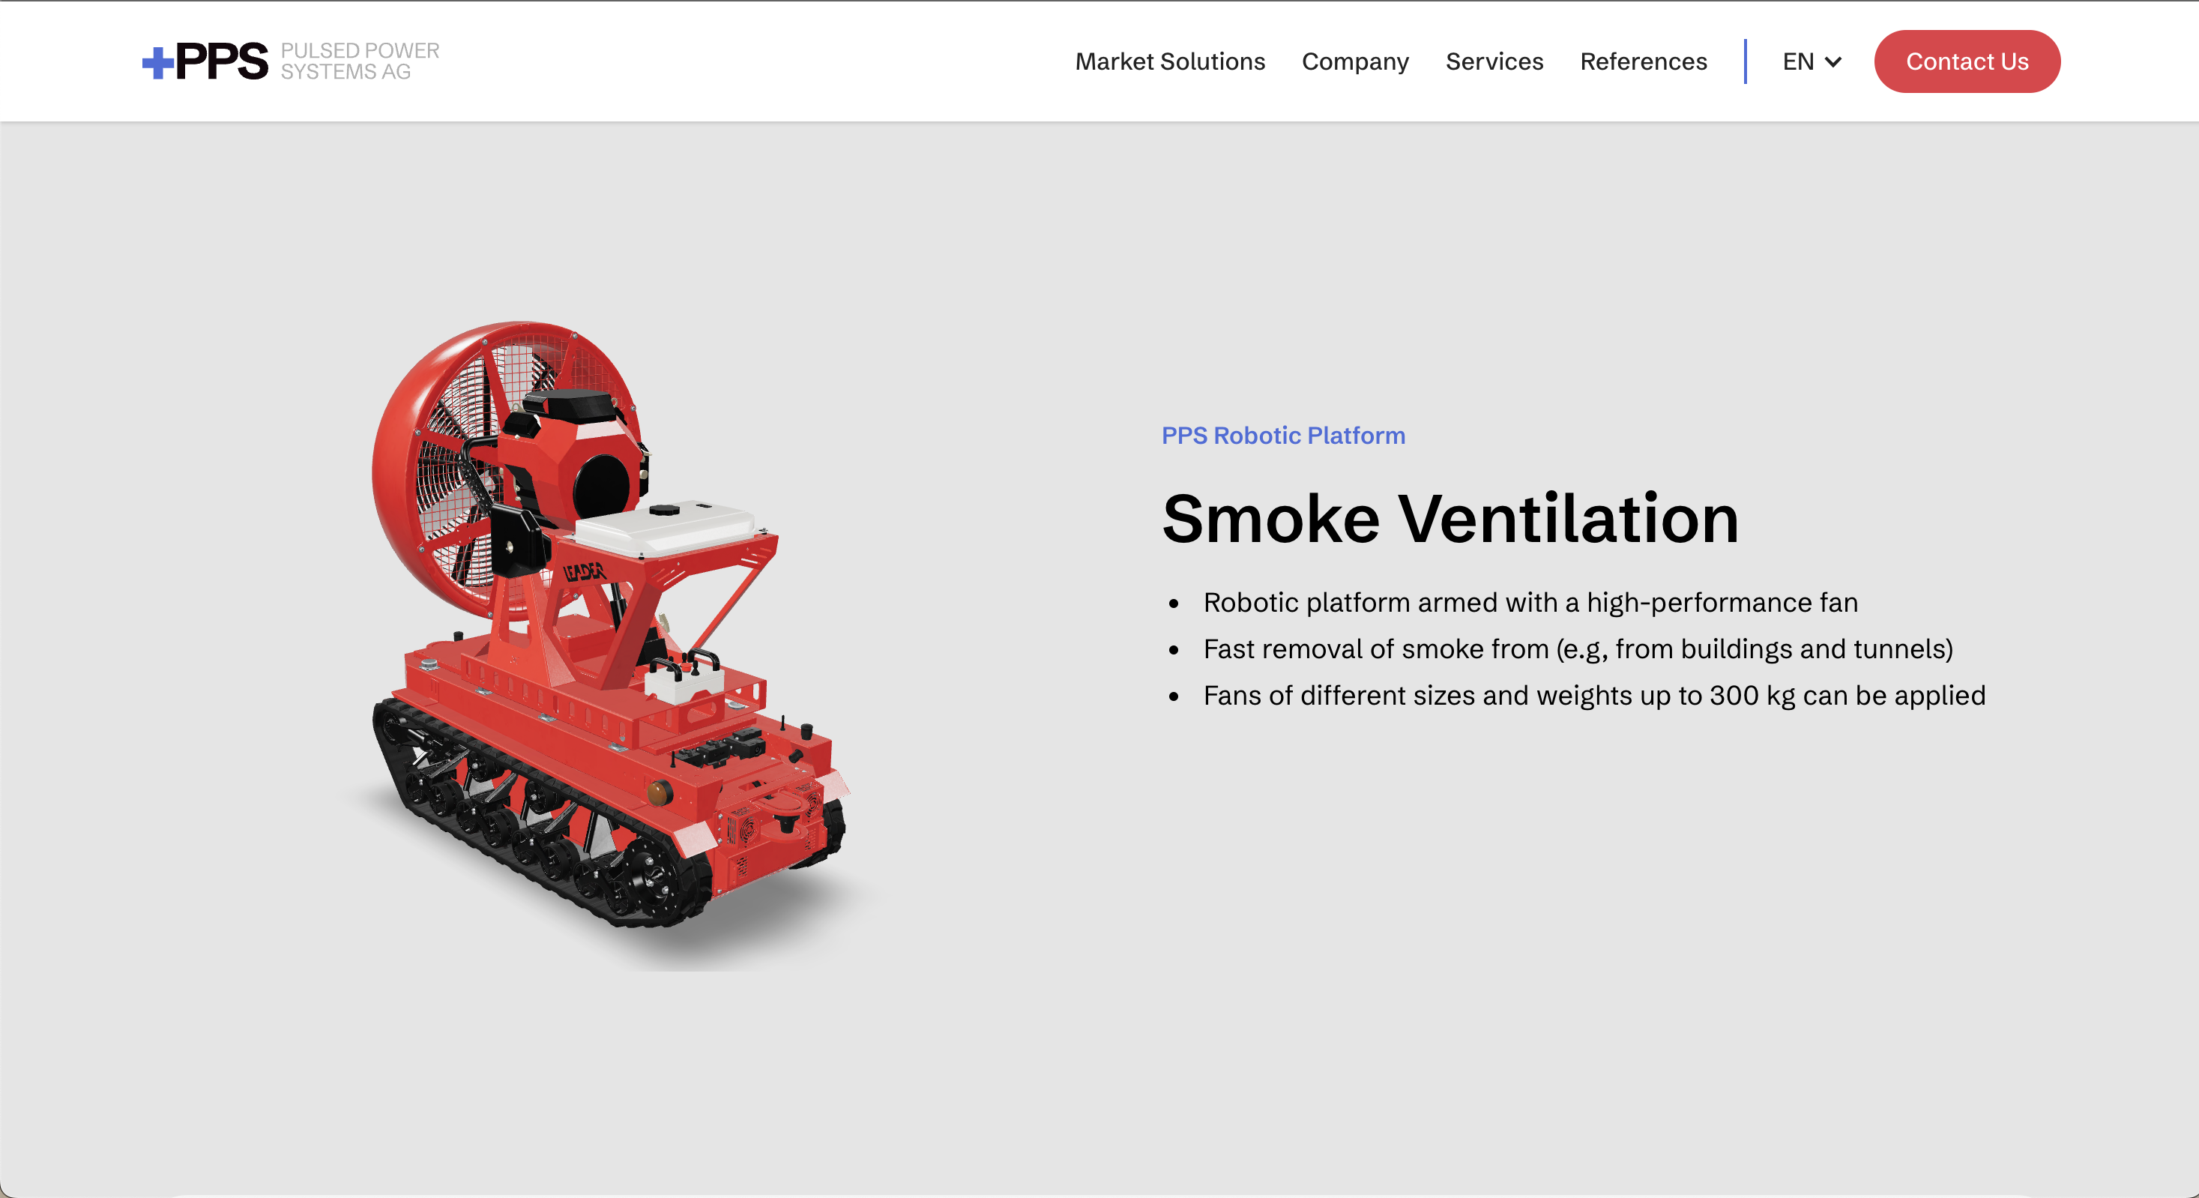Click the blue vertical divider in navbar
This screenshot has height=1198, width=2199.
pyautogui.click(x=1745, y=61)
